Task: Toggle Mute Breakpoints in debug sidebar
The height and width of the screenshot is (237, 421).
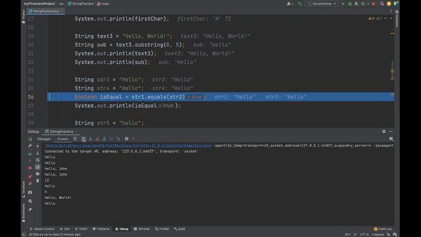Action: tap(30, 184)
